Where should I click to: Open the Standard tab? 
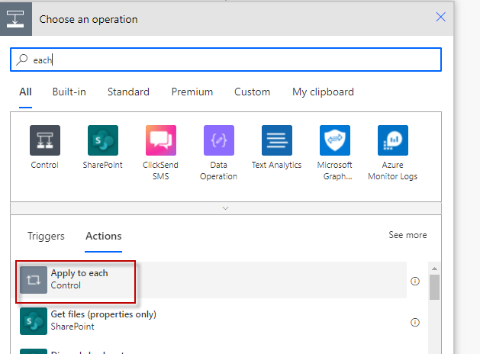click(128, 92)
